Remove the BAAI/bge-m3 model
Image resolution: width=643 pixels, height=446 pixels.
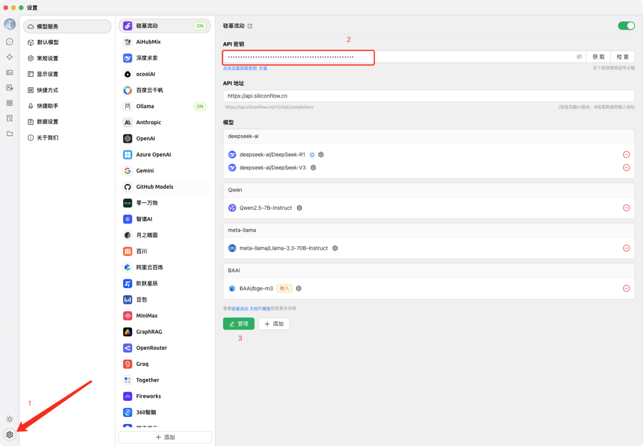point(626,288)
